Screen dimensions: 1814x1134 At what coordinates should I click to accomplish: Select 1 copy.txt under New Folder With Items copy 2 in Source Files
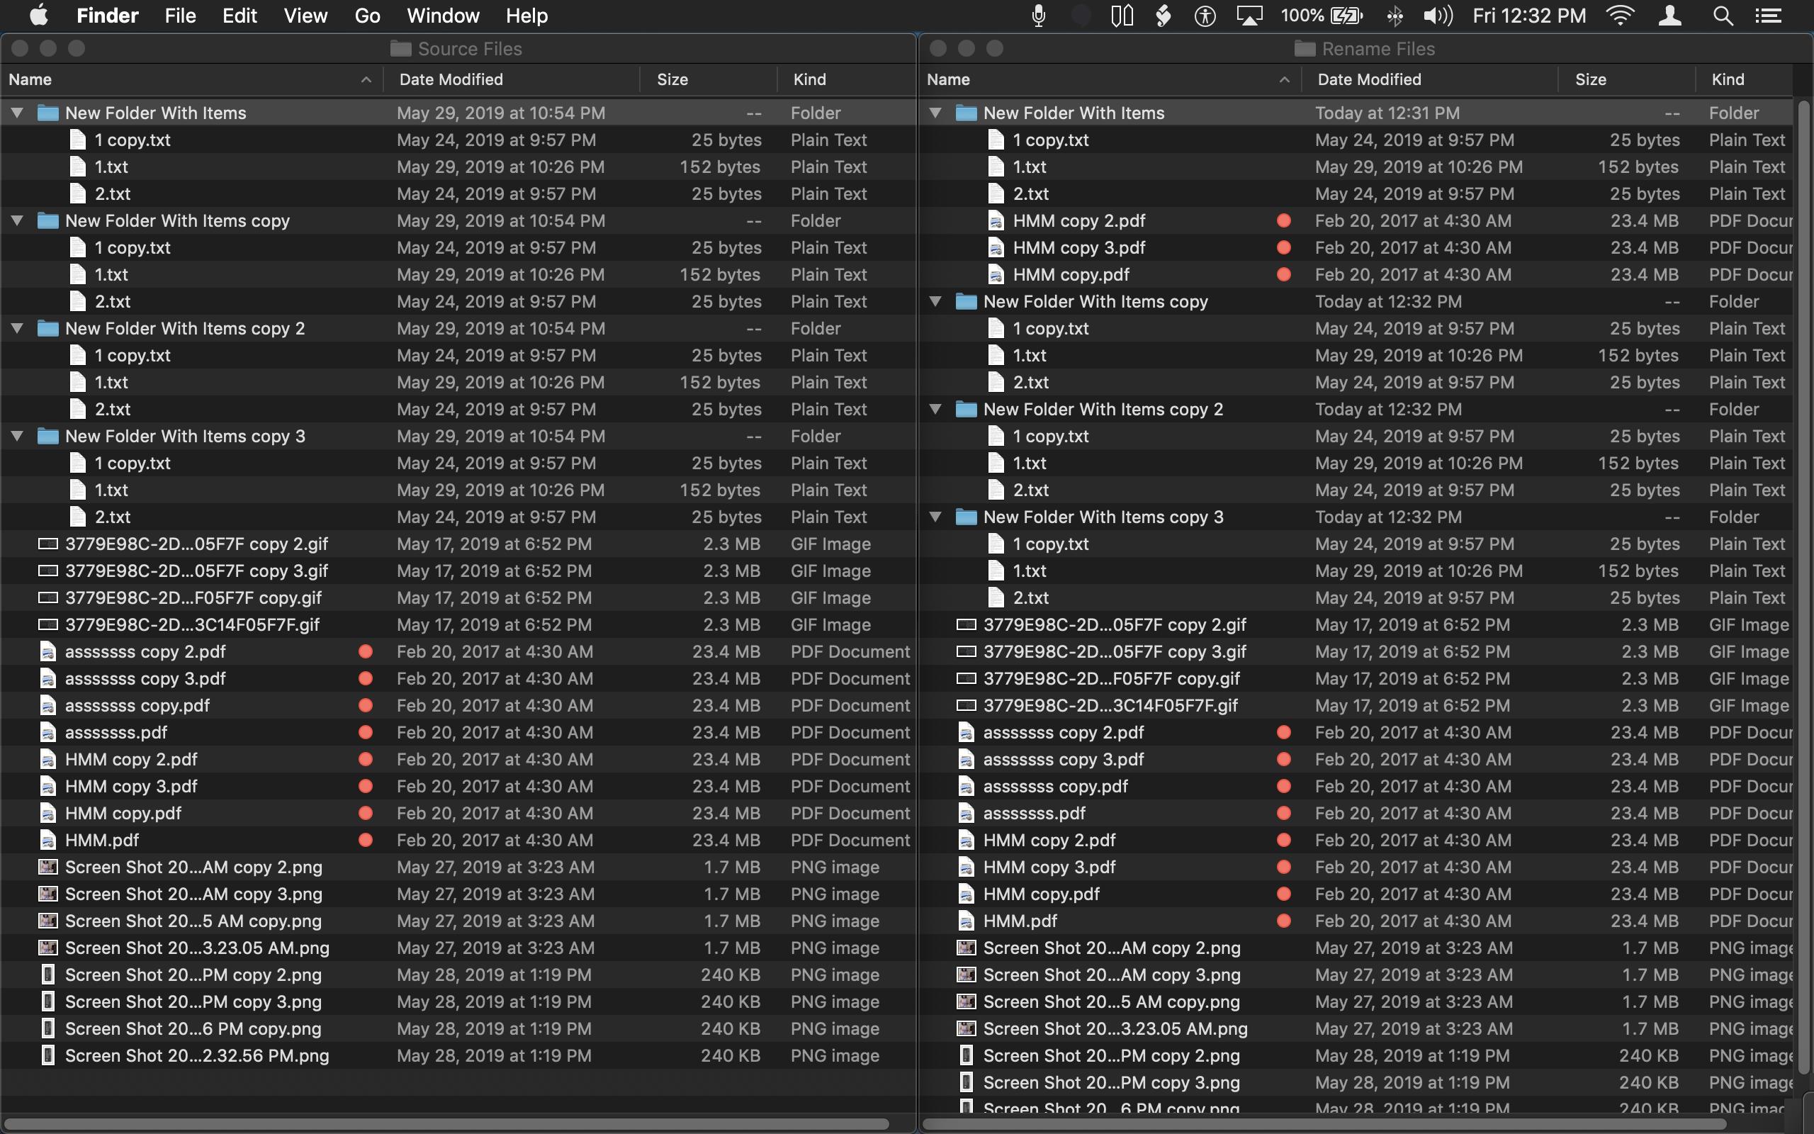coord(458,356)
